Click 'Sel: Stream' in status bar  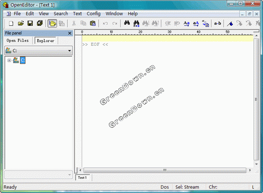tap(187, 187)
